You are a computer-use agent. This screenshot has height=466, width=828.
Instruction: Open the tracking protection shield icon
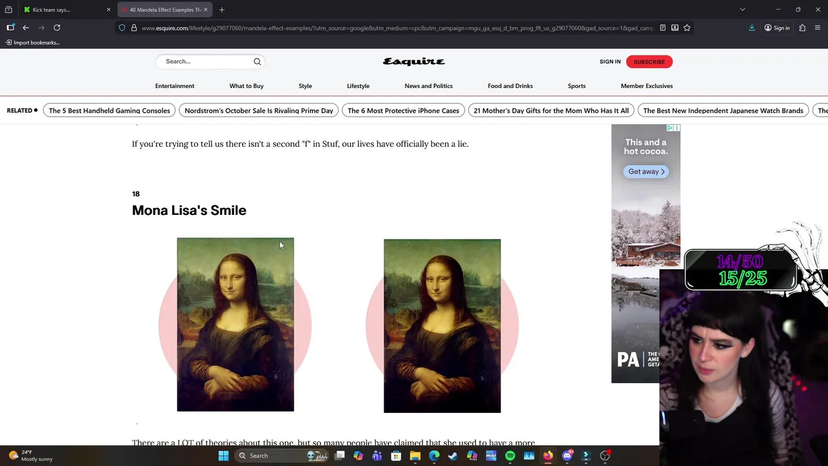tap(122, 28)
